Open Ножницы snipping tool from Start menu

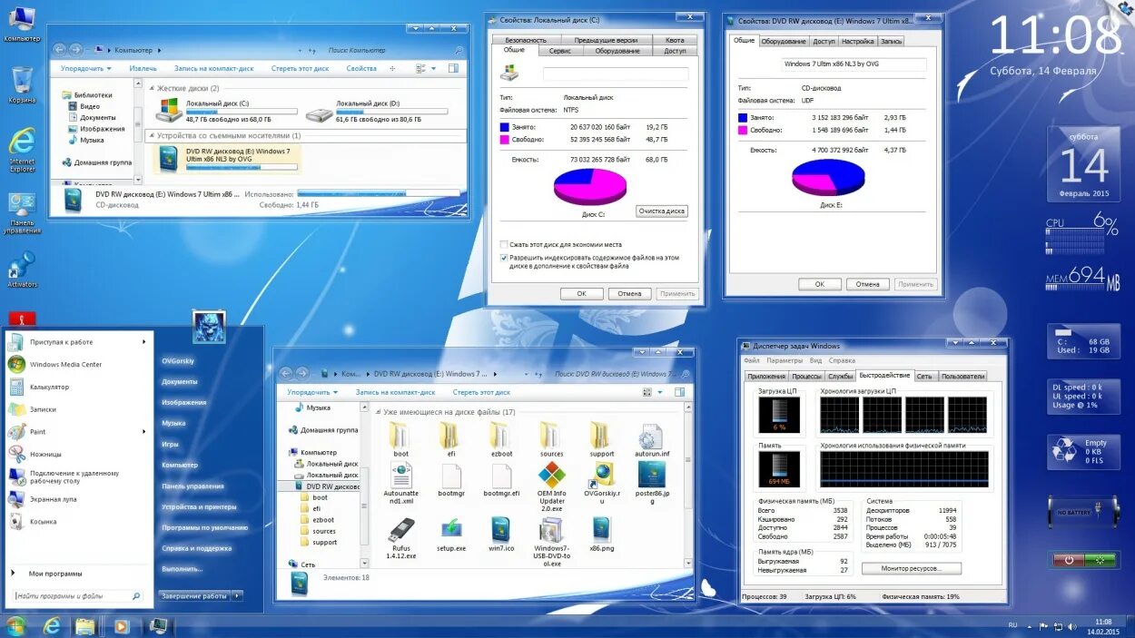(45, 454)
